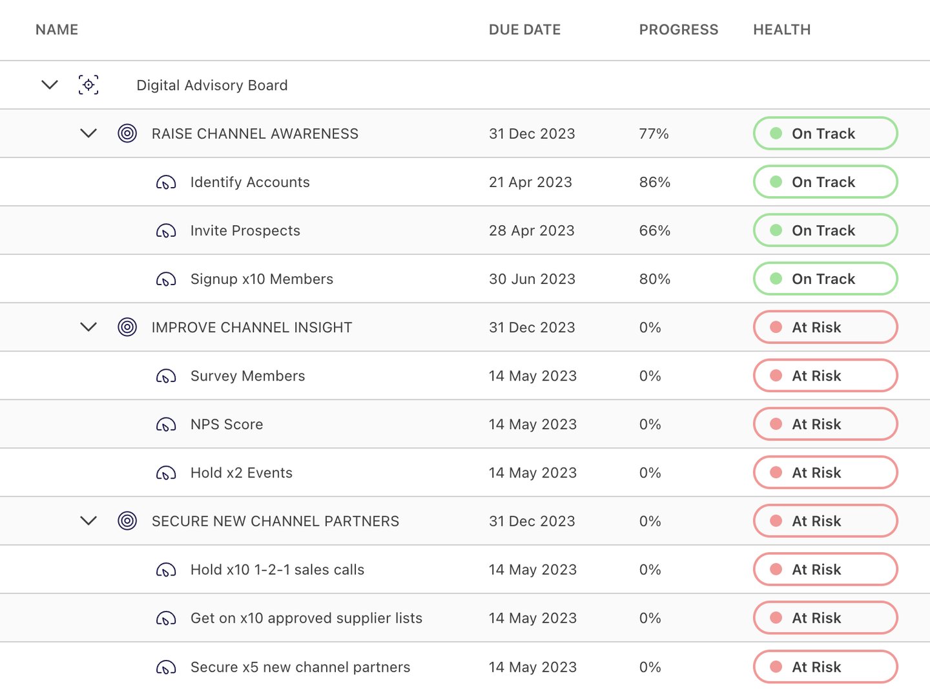Screen dimensions: 930x689
Task: Click the green status dot on Invite Prospects
Action: (777, 230)
